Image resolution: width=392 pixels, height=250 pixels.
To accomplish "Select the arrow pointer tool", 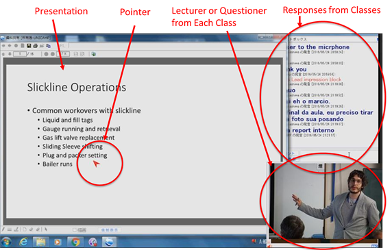I will (46, 229).
